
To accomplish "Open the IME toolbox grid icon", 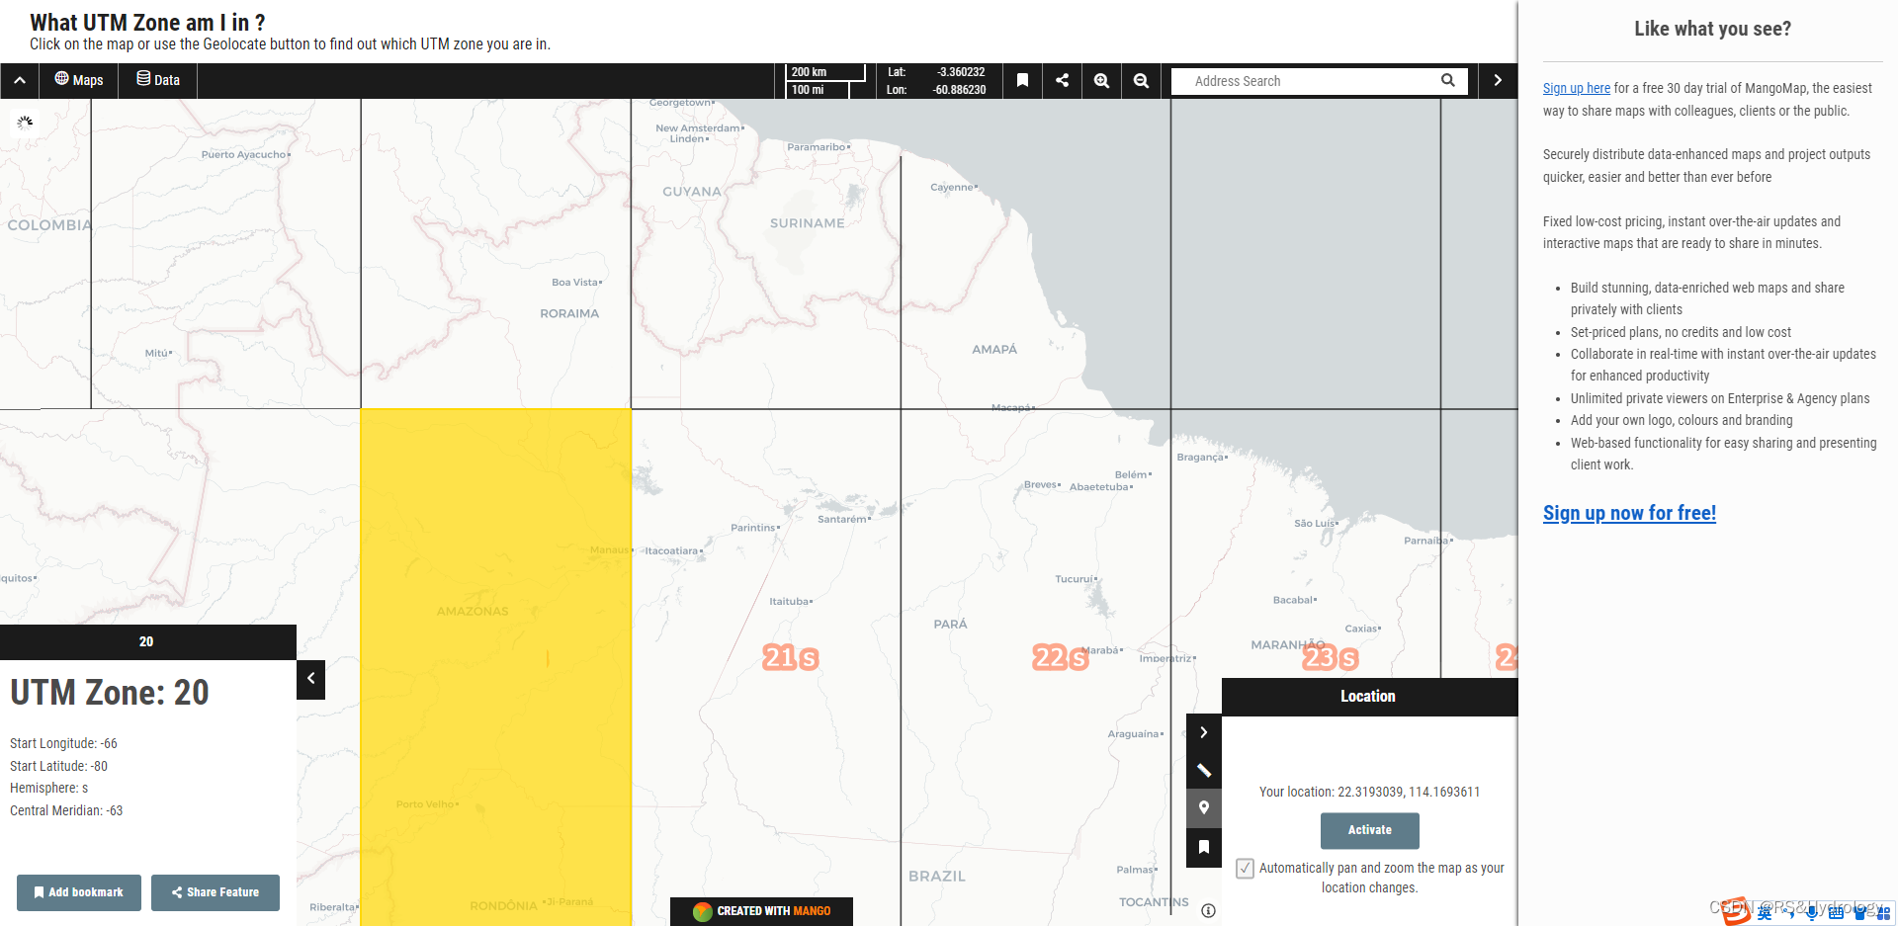I will tap(1883, 913).
